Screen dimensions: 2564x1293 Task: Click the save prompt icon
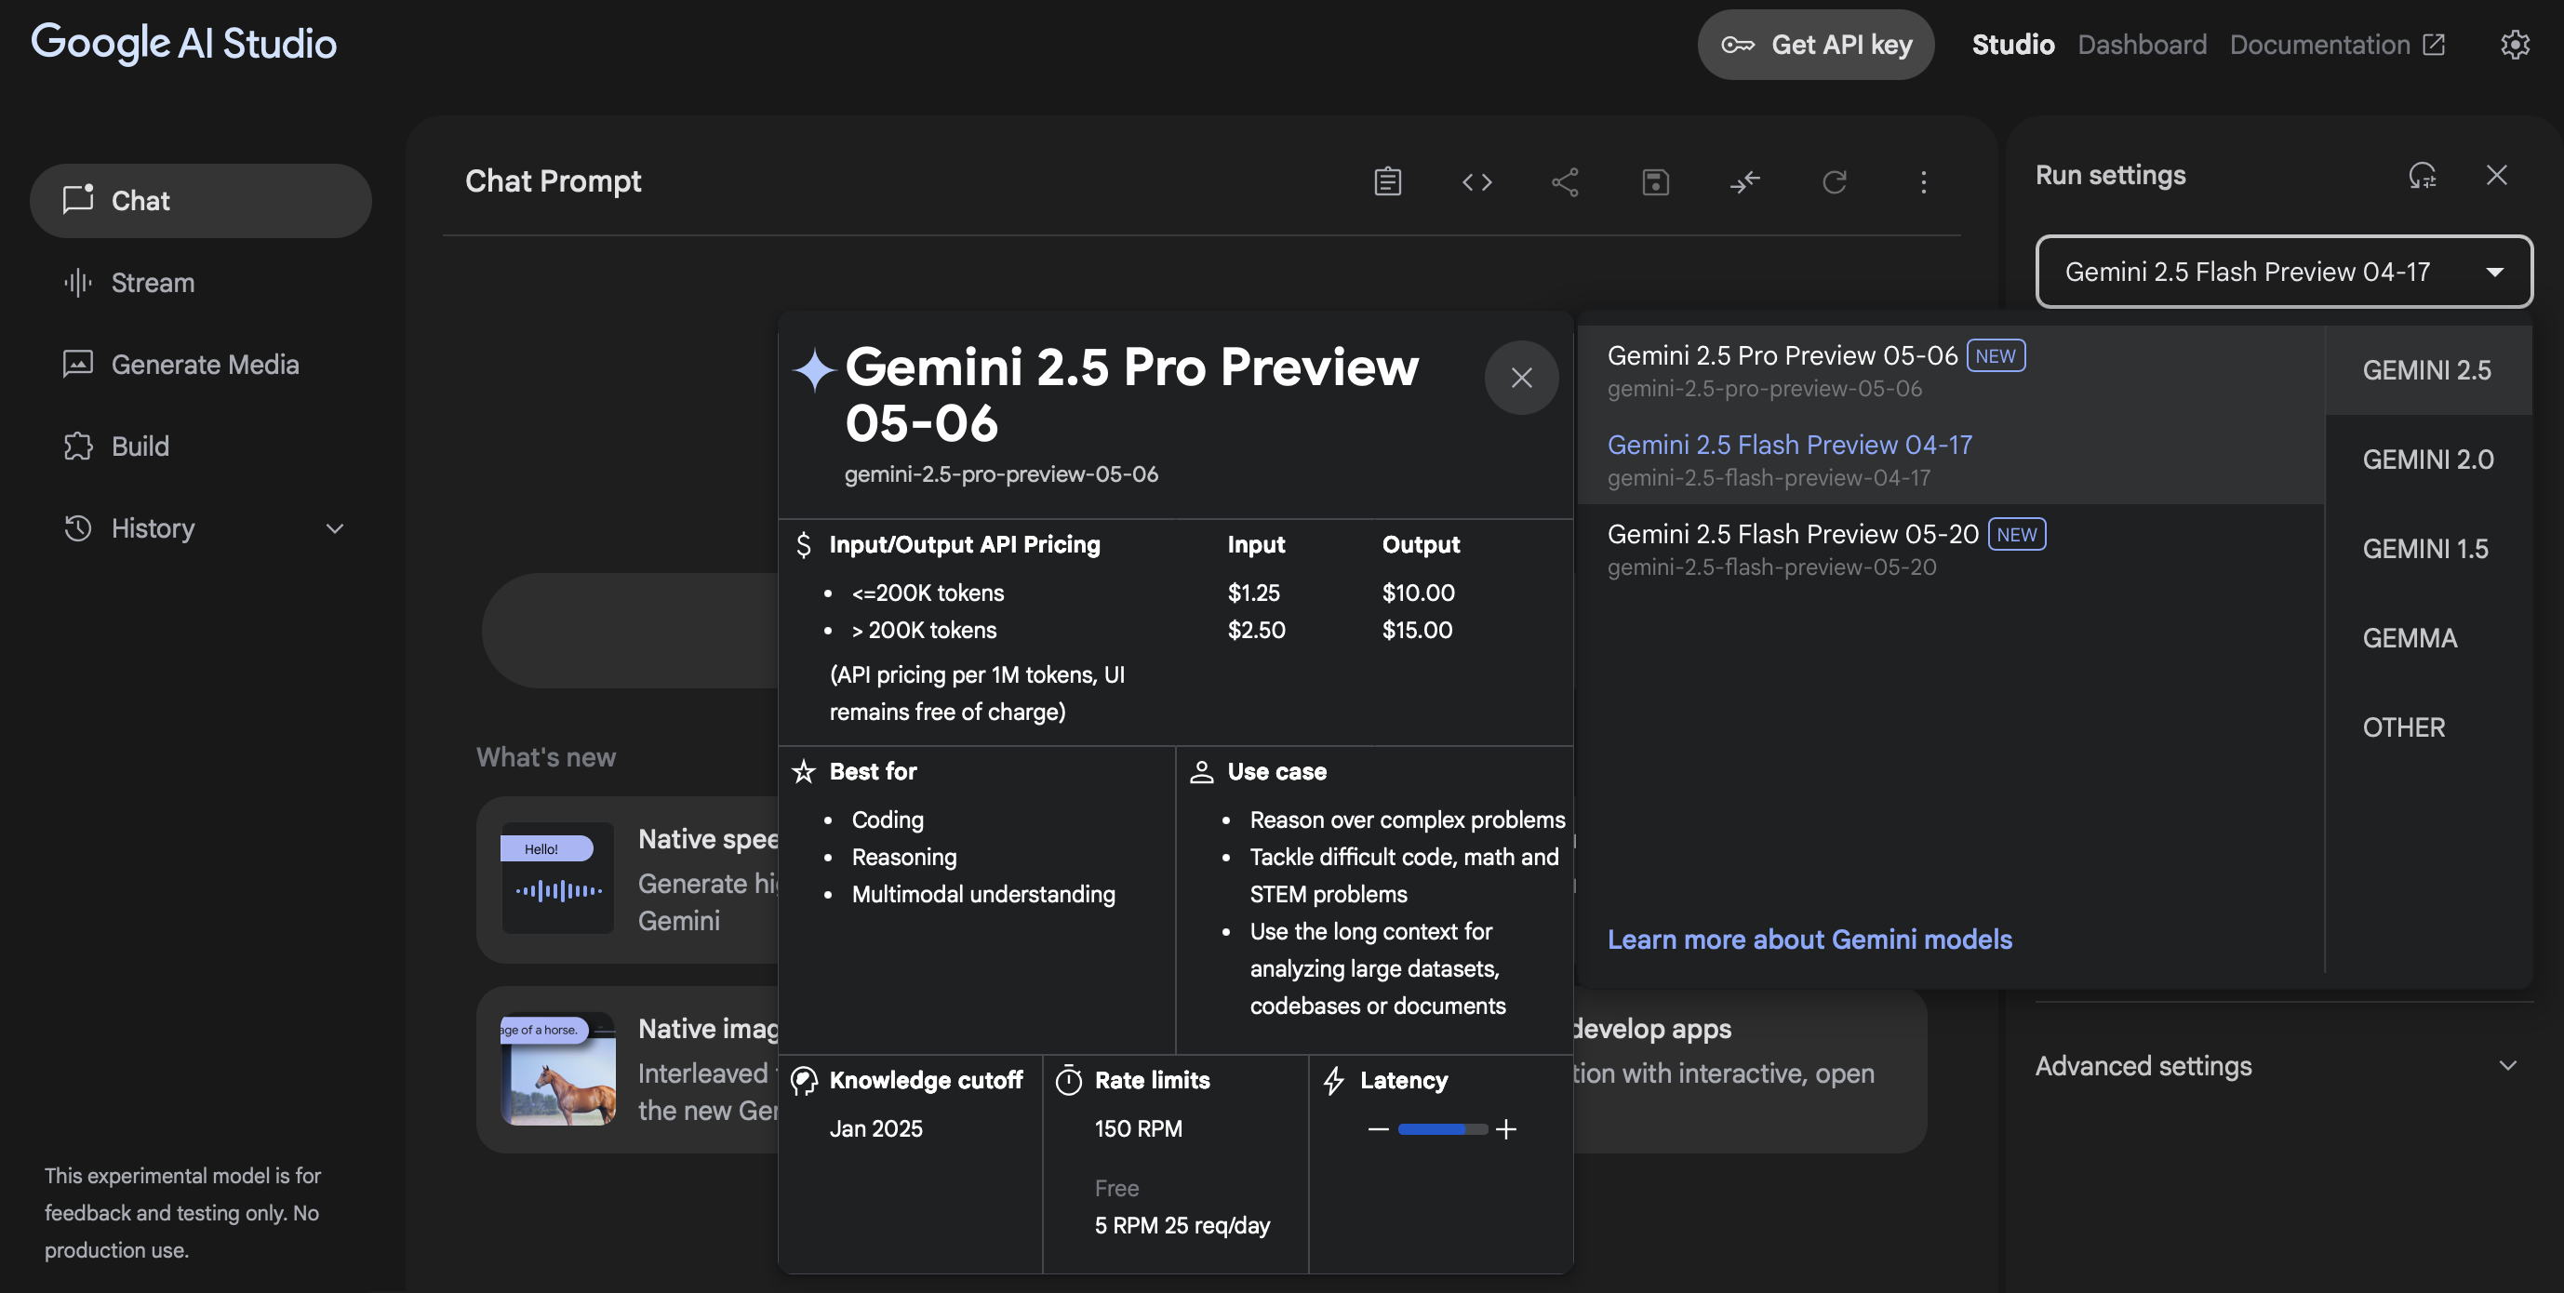[1654, 181]
